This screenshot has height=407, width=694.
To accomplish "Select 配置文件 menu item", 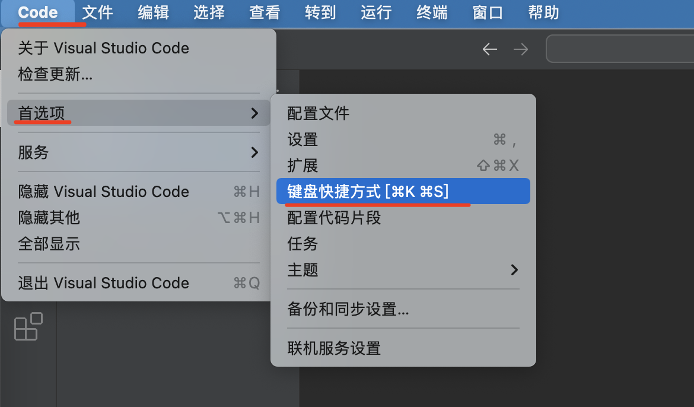I will click(403, 113).
